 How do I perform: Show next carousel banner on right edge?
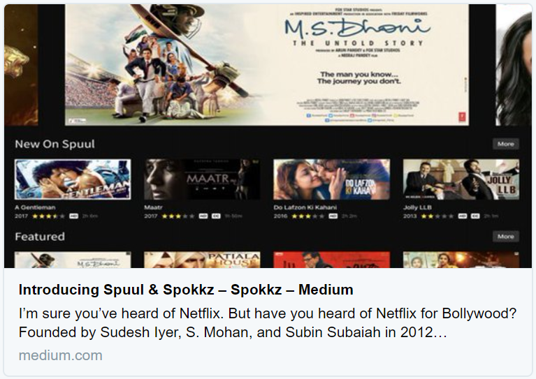pyautogui.click(x=514, y=65)
